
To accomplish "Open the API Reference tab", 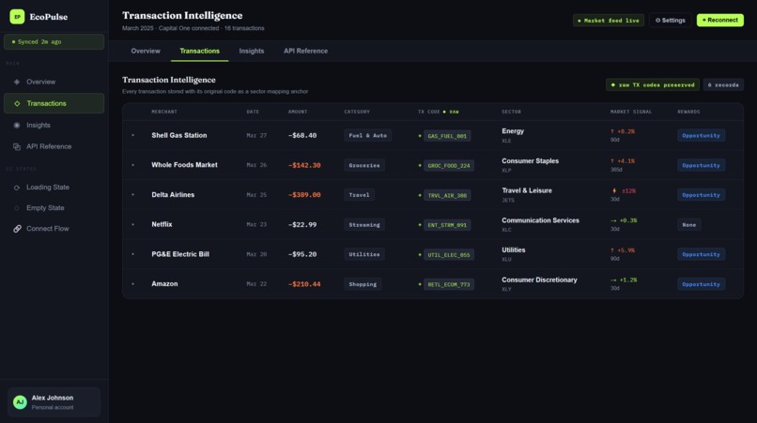I will (x=305, y=52).
